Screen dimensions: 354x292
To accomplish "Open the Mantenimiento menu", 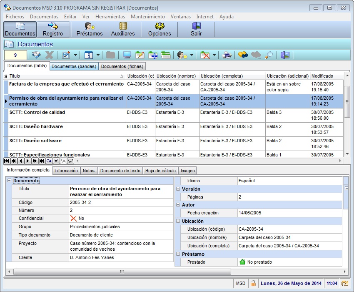I will 148,17.
